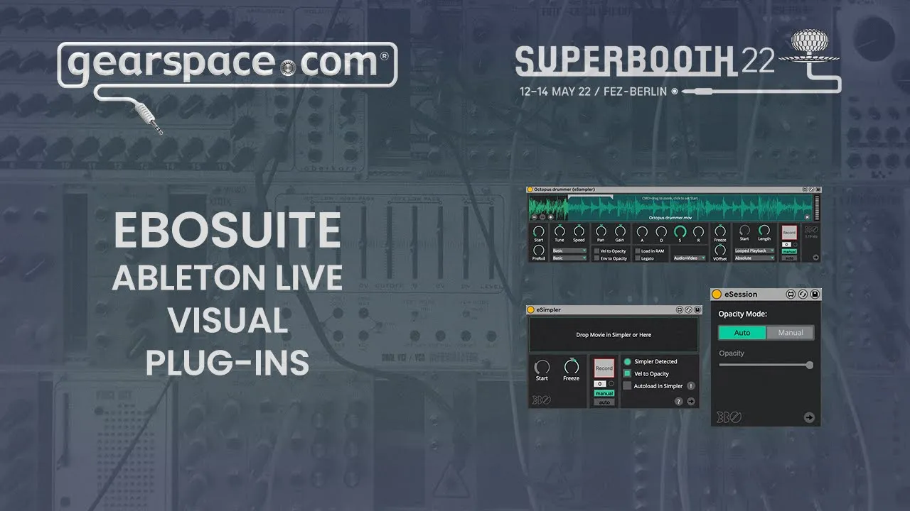
Task: Click the arrow icon at eSampler bottom right
Action: 815,258
